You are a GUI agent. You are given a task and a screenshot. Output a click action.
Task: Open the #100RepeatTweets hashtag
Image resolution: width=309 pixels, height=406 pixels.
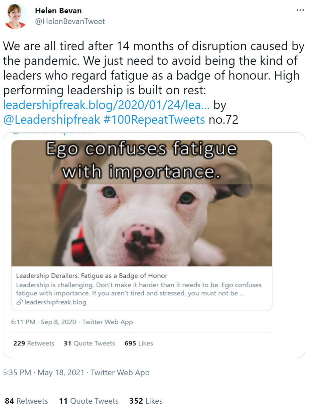[x=154, y=119]
